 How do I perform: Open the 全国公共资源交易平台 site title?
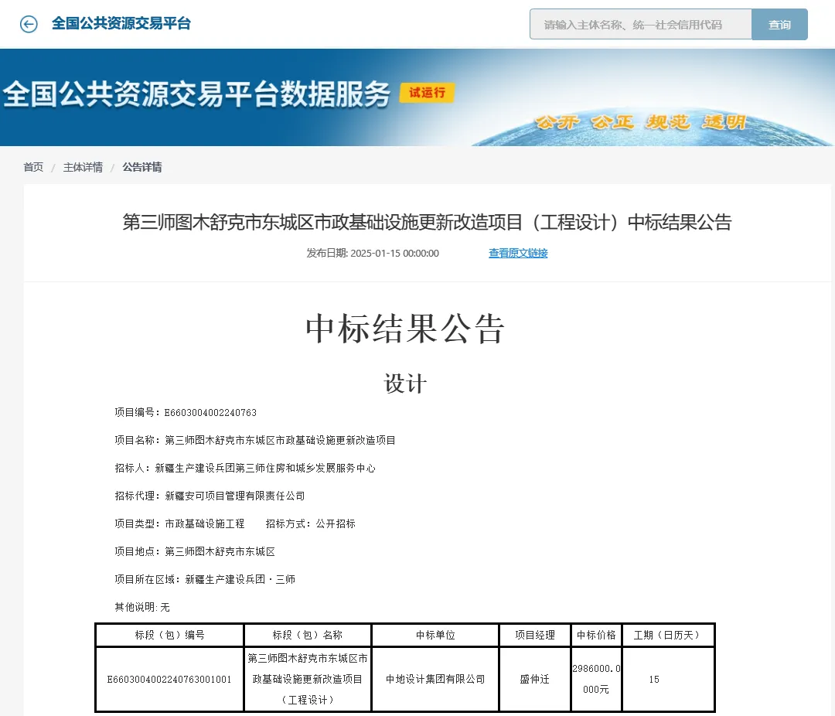coord(121,24)
